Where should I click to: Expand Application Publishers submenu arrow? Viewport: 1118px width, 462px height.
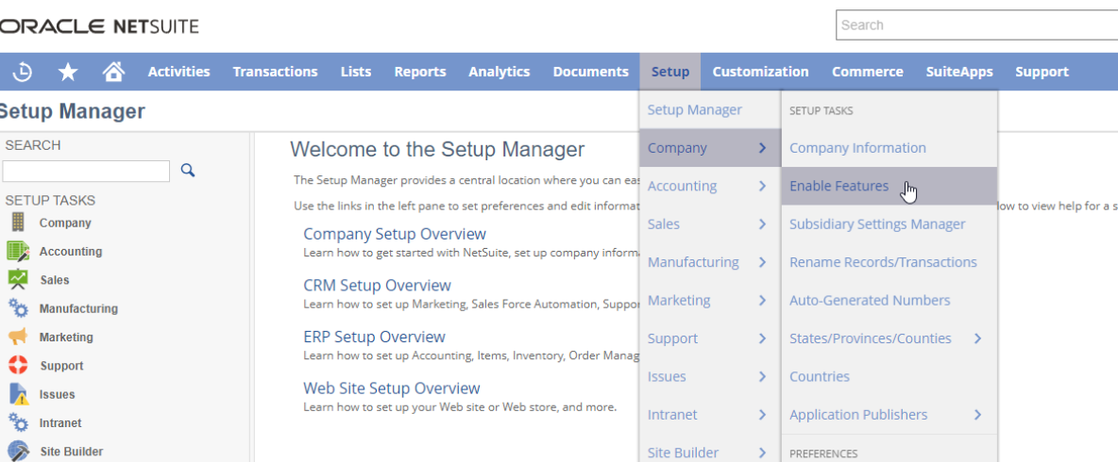[977, 415]
